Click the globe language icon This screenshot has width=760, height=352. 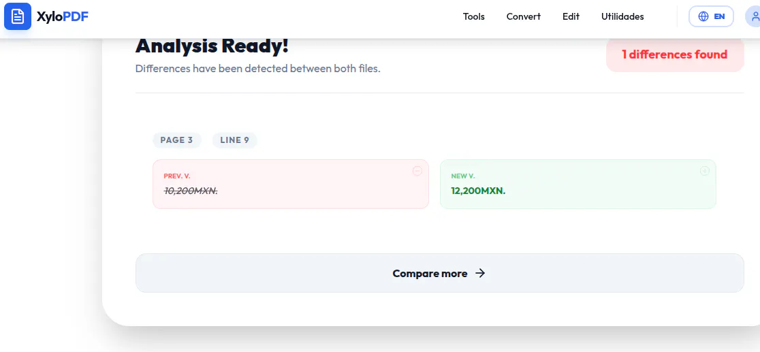point(703,16)
